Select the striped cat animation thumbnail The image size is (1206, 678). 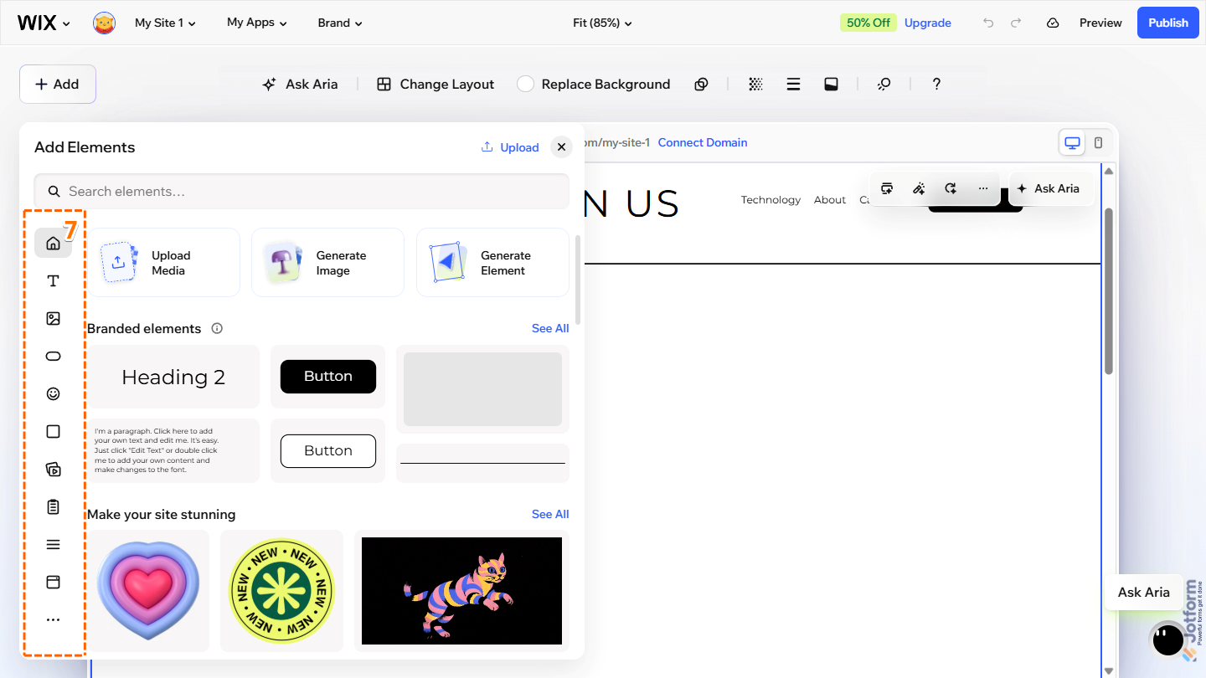(461, 591)
